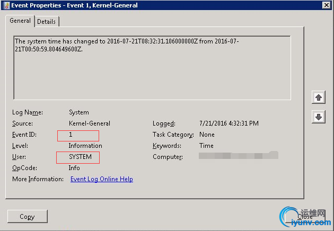This screenshot has height=231, width=334.
Task: Click the Log Name value System
Action: pyautogui.click(x=79, y=112)
